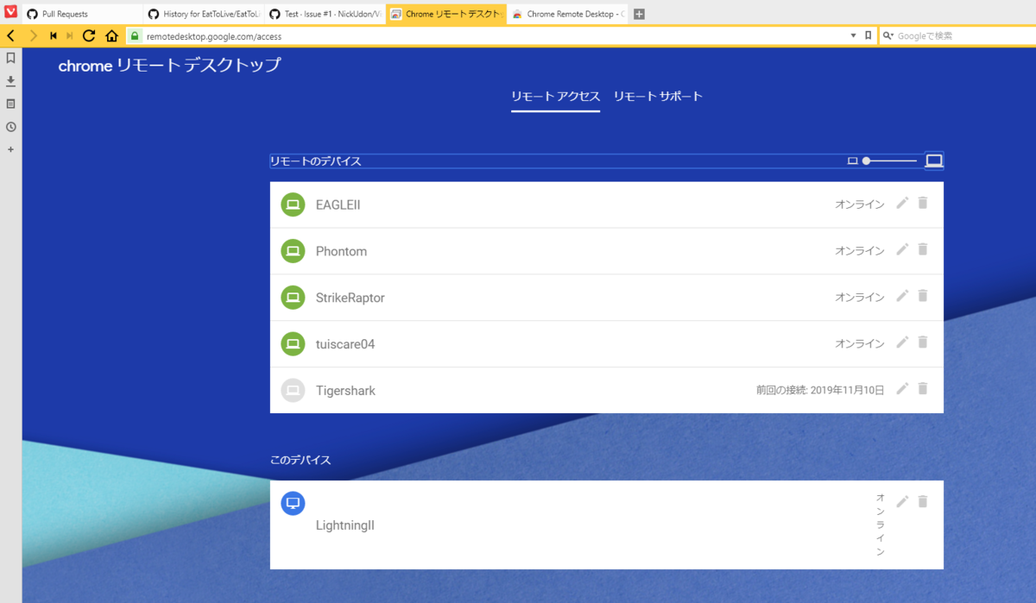1036x603 pixels.
Task: Click the fast forward navigation button
Action: tap(69, 36)
